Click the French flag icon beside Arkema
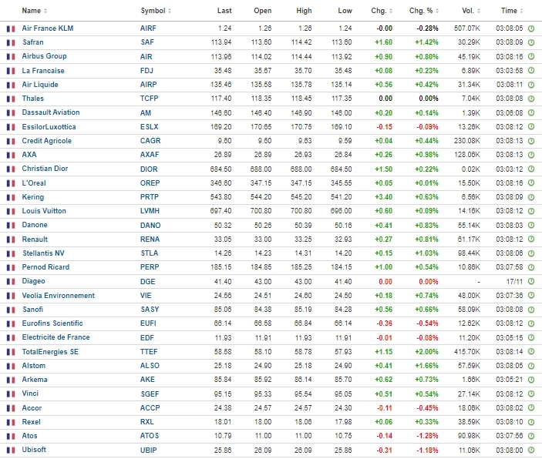The width and height of the screenshot is (542, 459). (11, 380)
